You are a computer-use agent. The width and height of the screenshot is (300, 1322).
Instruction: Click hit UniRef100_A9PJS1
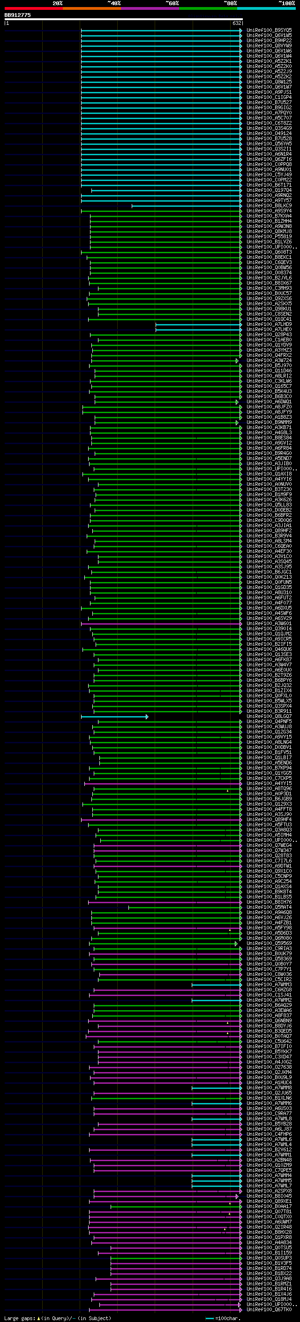(x=269, y=92)
